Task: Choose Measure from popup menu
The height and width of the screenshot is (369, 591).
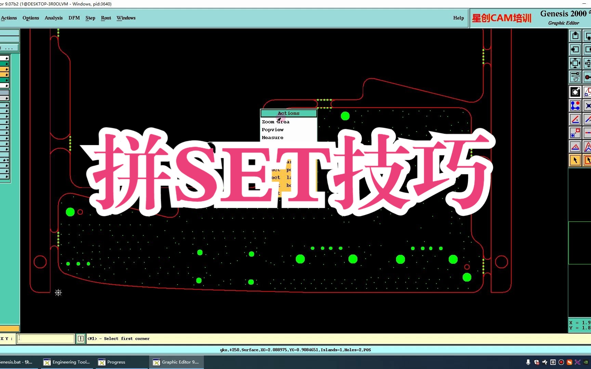Action: [x=289, y=137]
